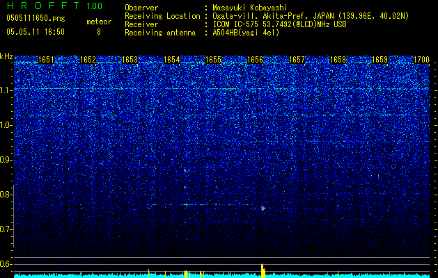438x278 pixels.
Task: Click the A504HB yagi antenna text
Action: 246,33
